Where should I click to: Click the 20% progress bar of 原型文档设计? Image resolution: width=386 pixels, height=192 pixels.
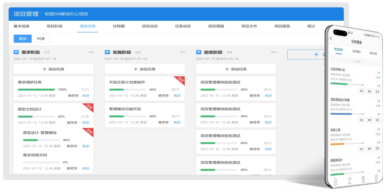coord(36,116)
